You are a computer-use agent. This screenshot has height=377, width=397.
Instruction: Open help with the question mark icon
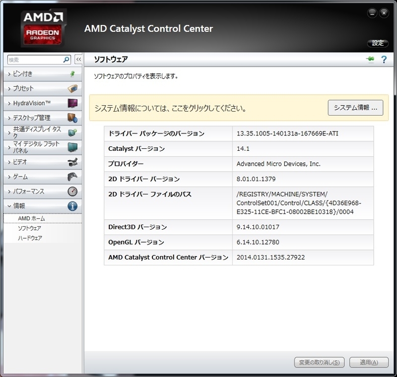tap(384, 60)
